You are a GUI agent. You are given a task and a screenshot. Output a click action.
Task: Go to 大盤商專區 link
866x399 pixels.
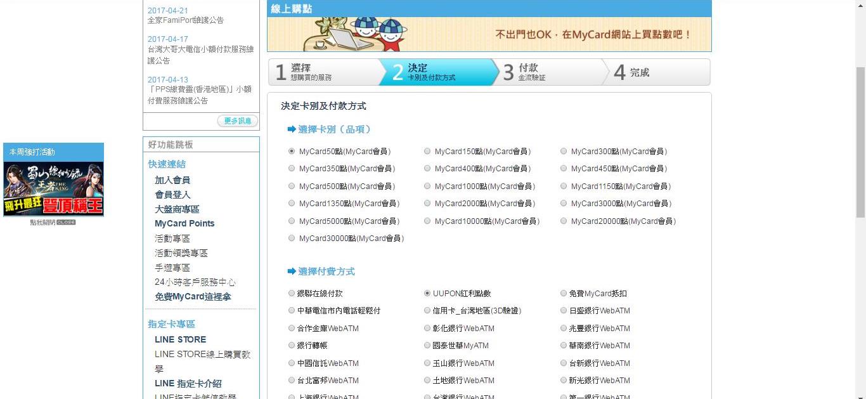177,209
